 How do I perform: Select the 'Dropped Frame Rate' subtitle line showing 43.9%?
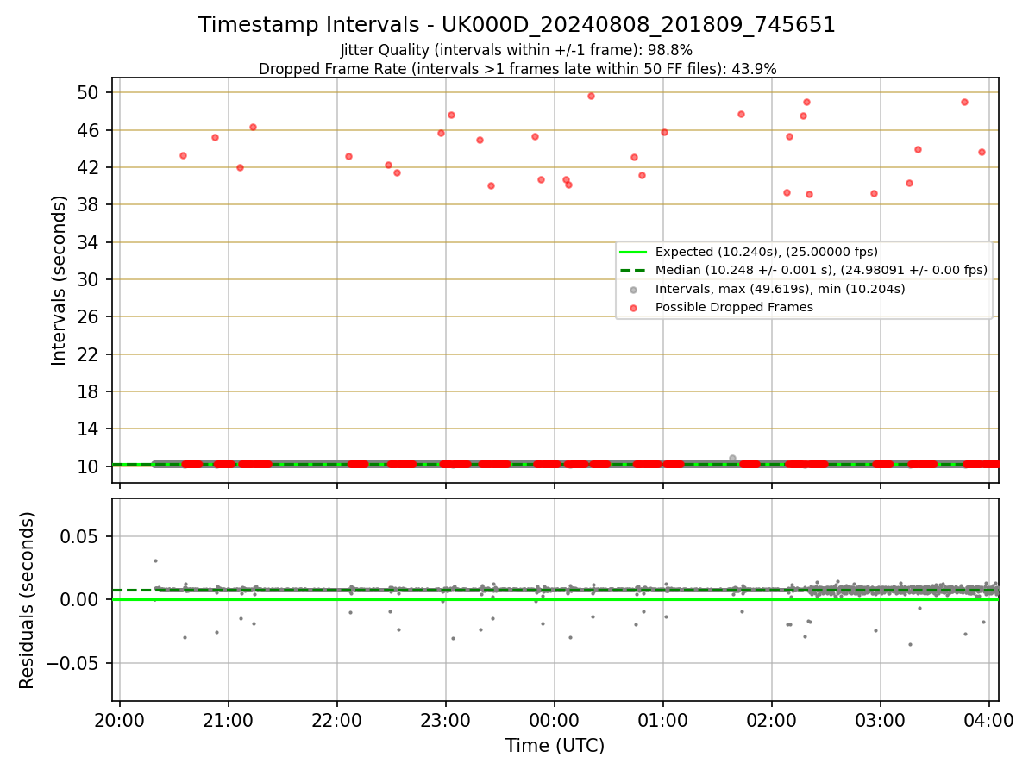[x=517, y=69]
